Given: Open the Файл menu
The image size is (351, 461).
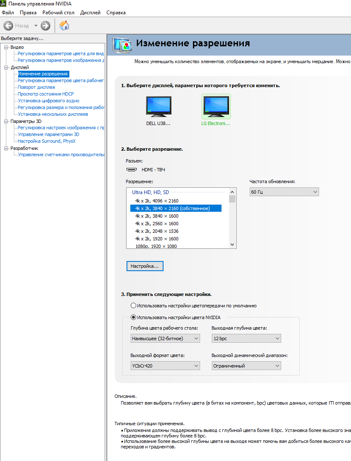Looking at the screenshot, I should (8, 13).
